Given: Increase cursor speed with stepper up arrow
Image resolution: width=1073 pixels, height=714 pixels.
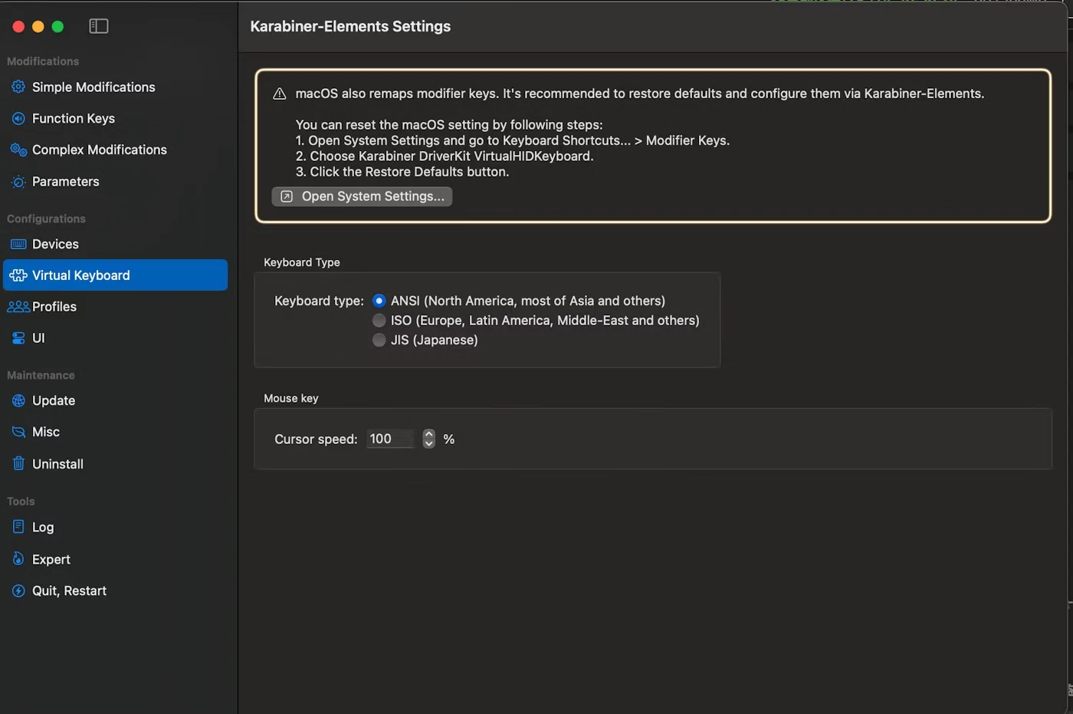Looking at the screenshot, I should point(429,434).
